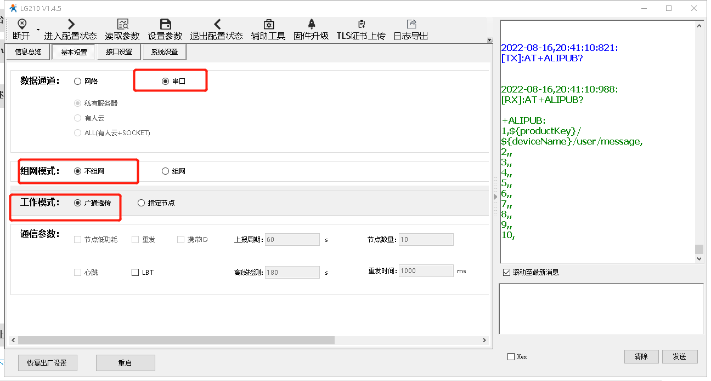Switch to the 接口设置 tab
Screen dimensions: 711x381
(x=119, y=52)
